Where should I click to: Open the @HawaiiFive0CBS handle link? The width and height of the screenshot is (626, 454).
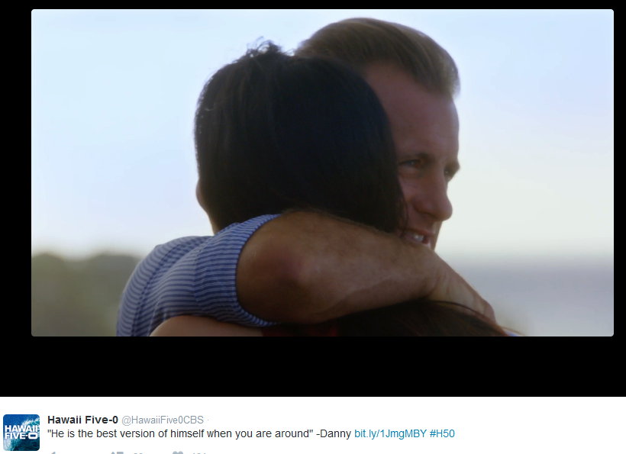point(163,420)
